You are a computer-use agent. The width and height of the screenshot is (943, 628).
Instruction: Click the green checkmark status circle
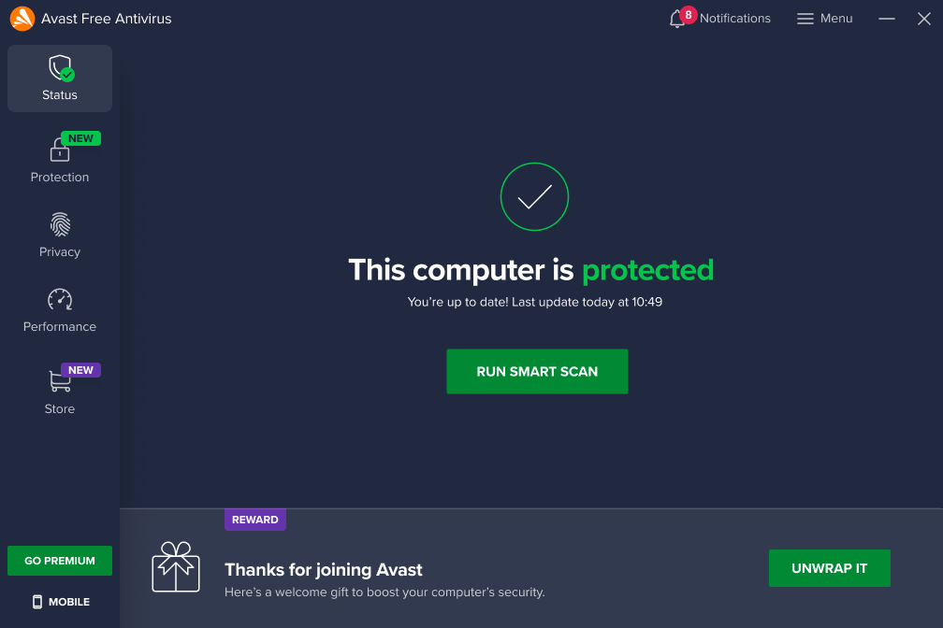pos(535,196)
